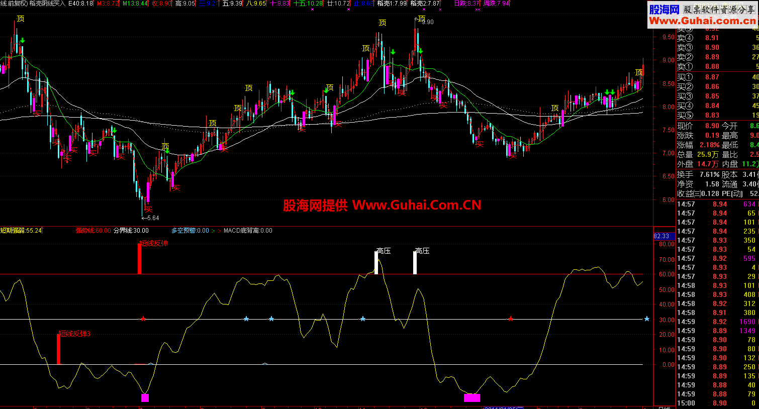
Task: Click the 高:9.05 high value
Action: pyautogui.click(x=185, y=4)
